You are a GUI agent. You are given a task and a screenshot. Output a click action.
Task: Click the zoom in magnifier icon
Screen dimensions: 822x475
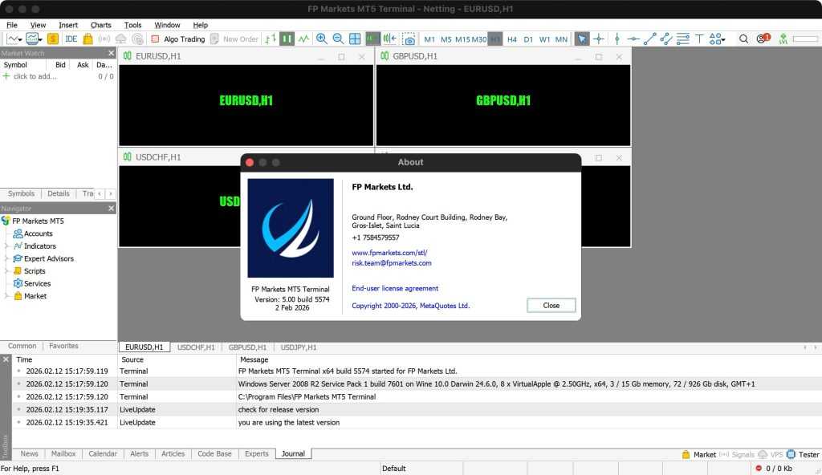[322, 39]
